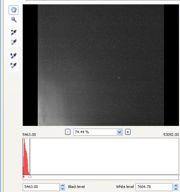Viewport: 180px width, 192px height.
Task: Select the P eyedropper tool
Action: pyautogui.click(x=13, y=65)
